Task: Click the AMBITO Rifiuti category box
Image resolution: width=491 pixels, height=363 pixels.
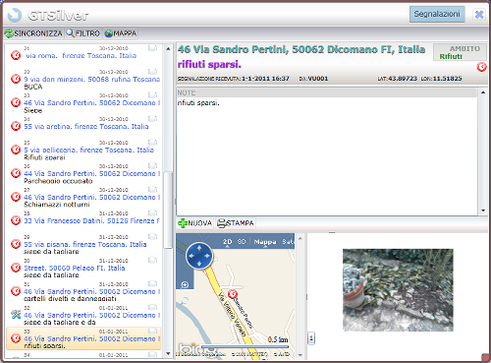Action: pyautogui.click(x=460, y=52)
